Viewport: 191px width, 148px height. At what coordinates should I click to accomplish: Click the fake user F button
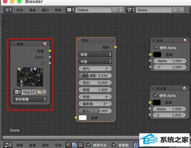click(34, 92)
